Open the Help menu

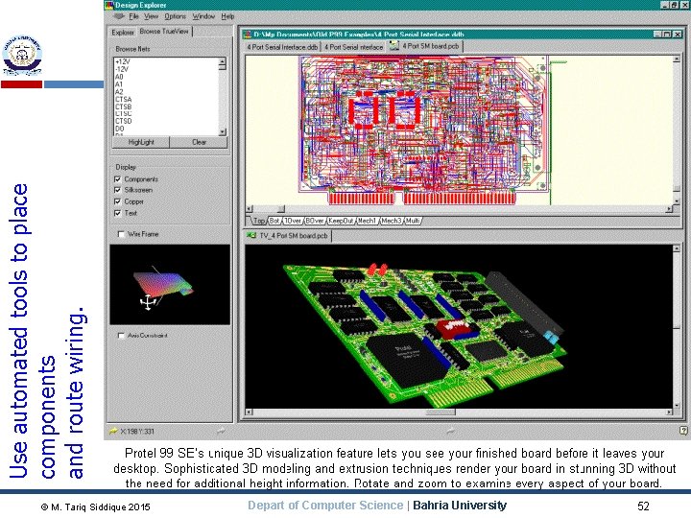(227, 16)
